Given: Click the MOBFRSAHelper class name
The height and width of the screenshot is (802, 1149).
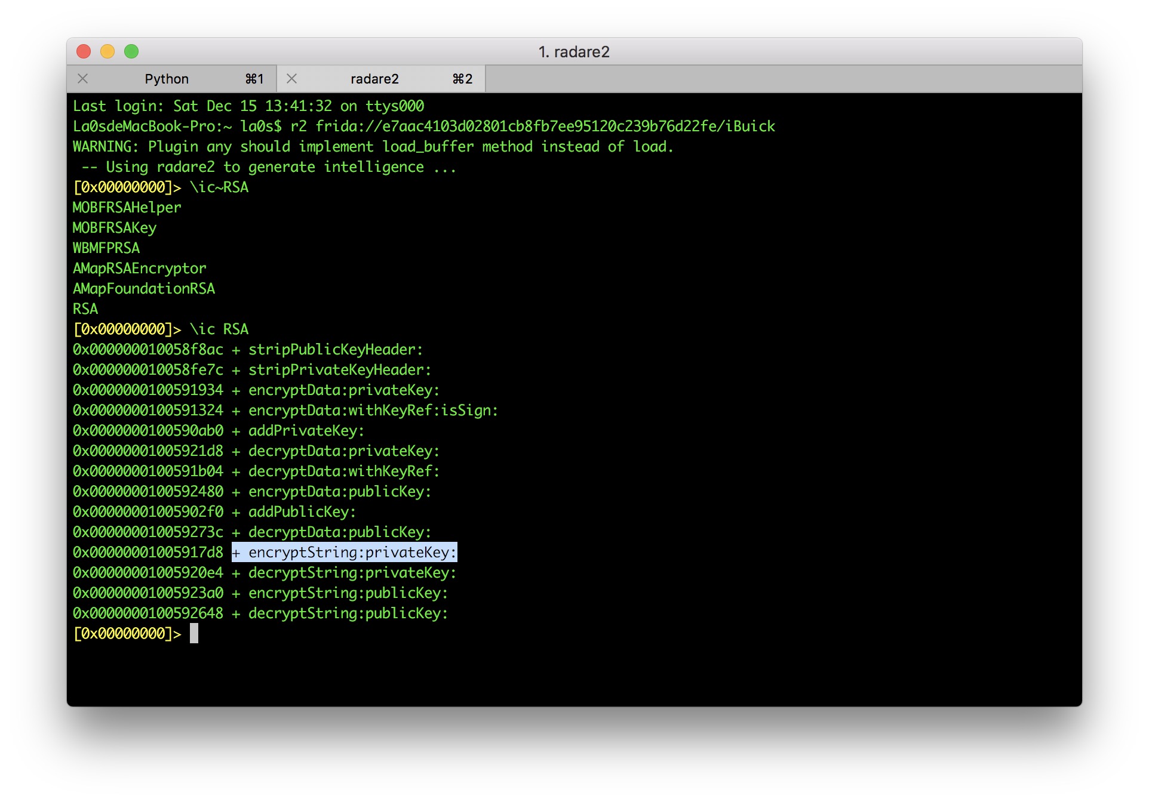Looking at the screenshot, I should [x=127, y=208].
